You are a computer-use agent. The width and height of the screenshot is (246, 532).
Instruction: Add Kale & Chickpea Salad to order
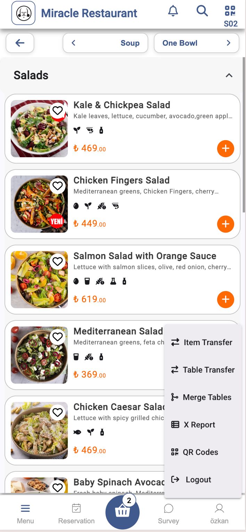[x=225, y=149]
